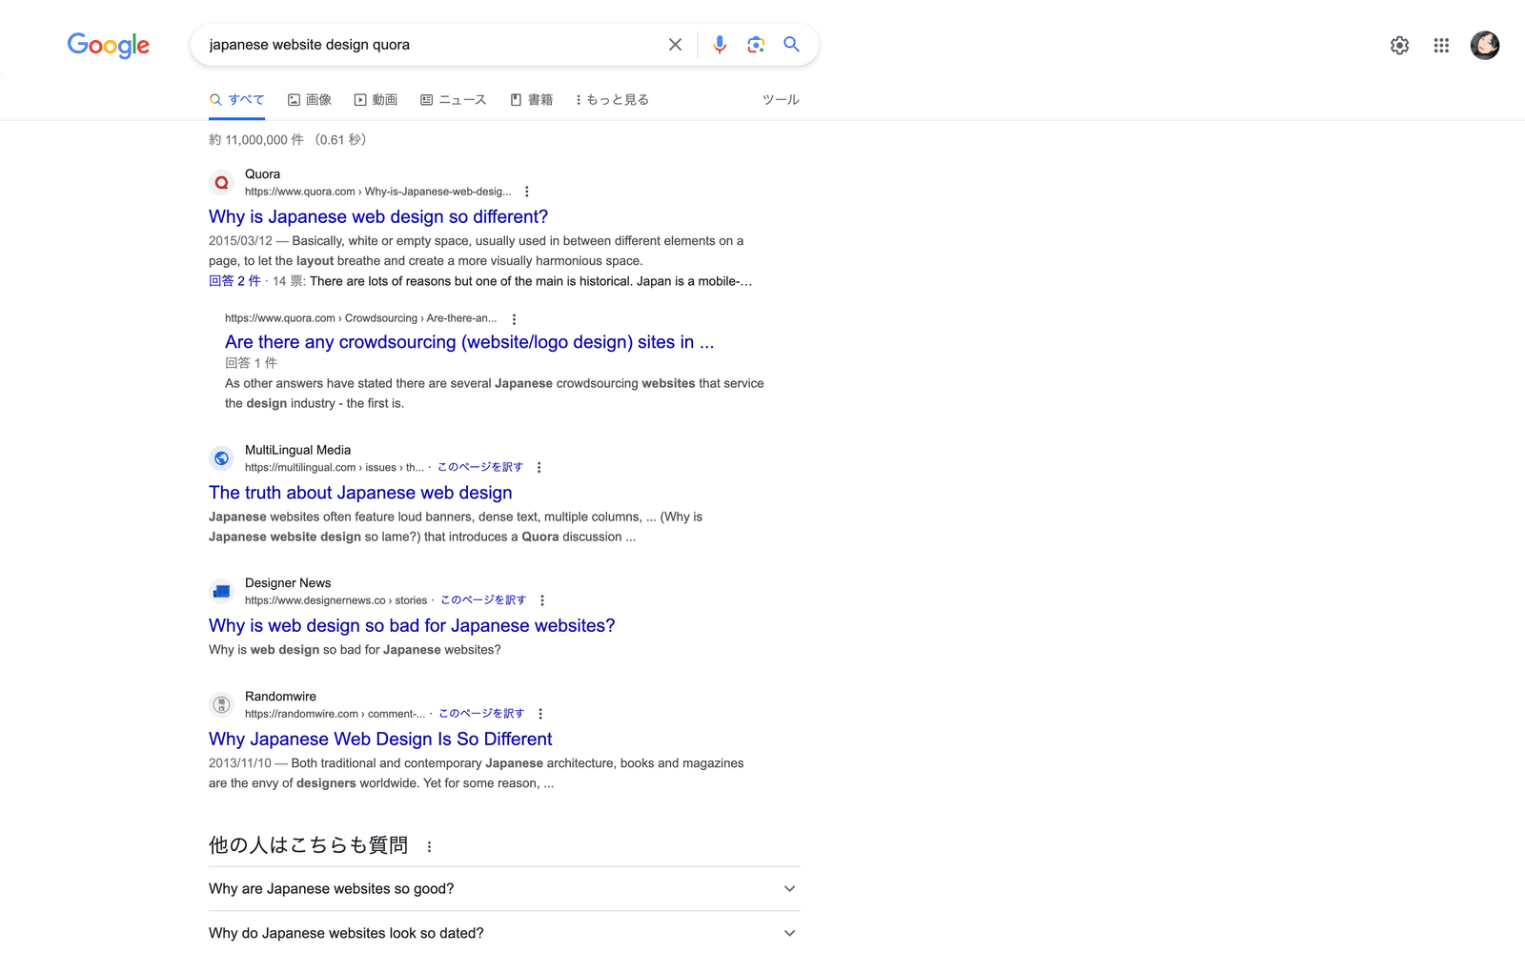Open "The truth about Japanese web design" link
1525x953 pixels.
pos(360,493)
